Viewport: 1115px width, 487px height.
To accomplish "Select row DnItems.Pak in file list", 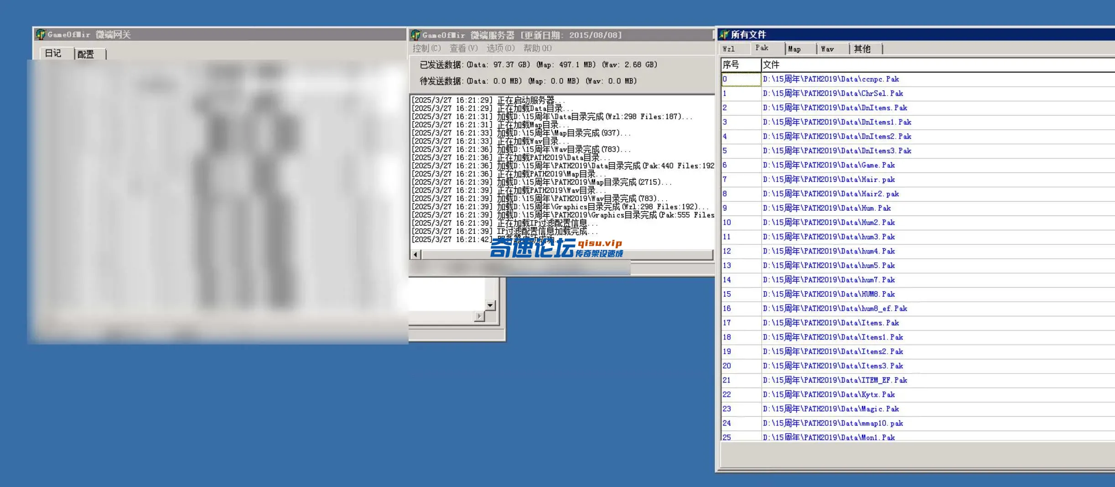I will tap(918, 108).
